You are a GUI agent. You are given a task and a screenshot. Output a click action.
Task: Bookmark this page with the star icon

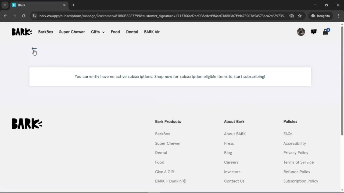pyautogui.click(x=300, y=16)
